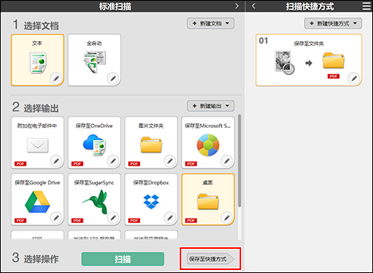373x273 pixels.
Task: Open the hamburger menu in 扫描快捷方式 header
Action: coord(366,6)
